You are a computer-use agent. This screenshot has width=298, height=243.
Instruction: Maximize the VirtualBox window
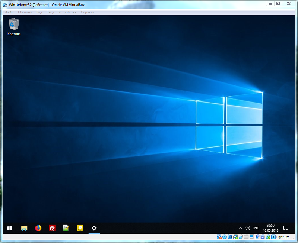point(278,4)
